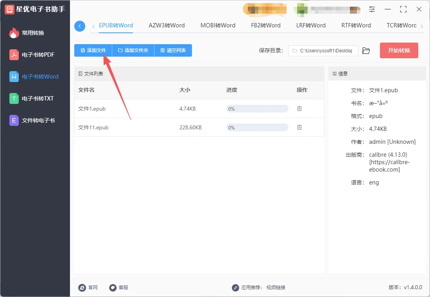The image size is (430, 297).
Task: Close the application window
Action: pos(419,9)
